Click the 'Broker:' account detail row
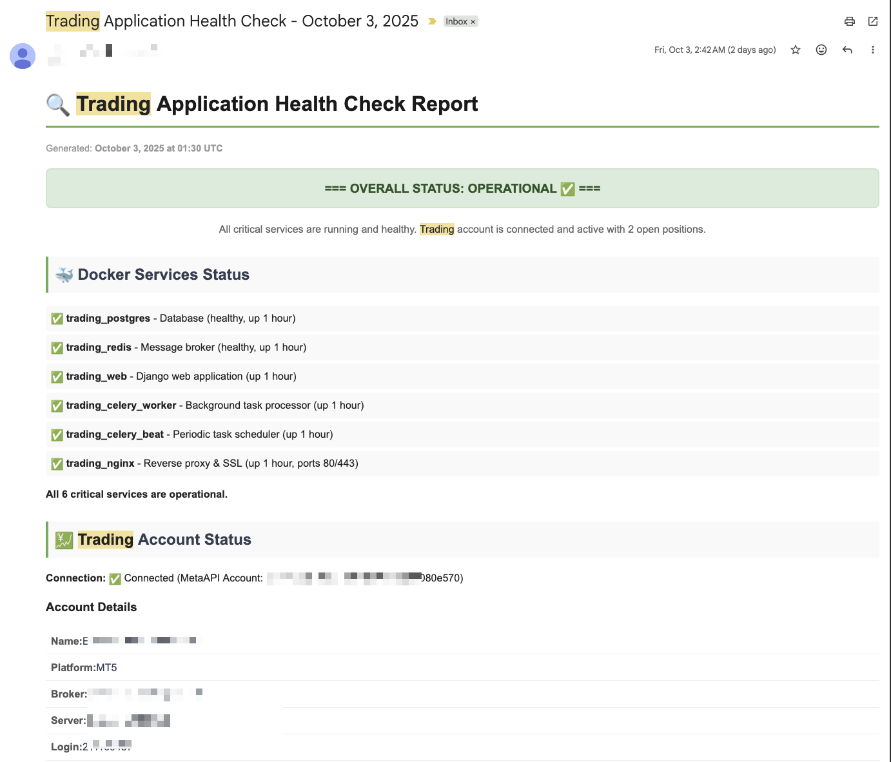 pyautogui.click(x=462, y=694)
